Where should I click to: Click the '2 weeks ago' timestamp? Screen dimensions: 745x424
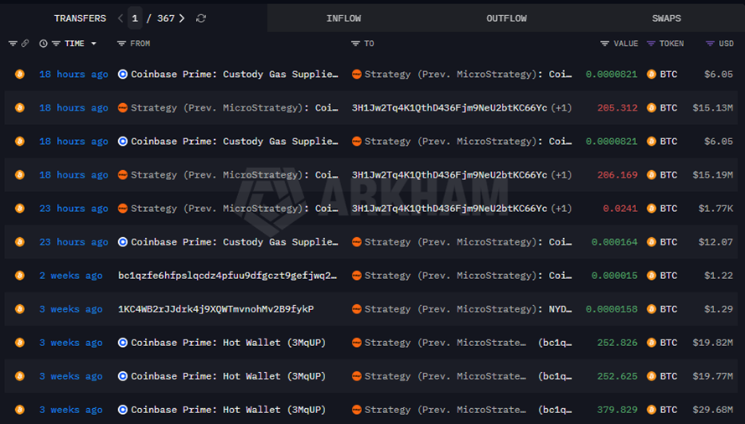tap(70, 276)
